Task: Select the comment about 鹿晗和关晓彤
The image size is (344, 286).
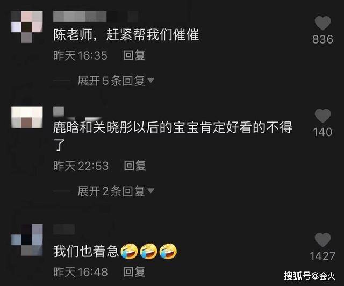Action: point(173,136)
